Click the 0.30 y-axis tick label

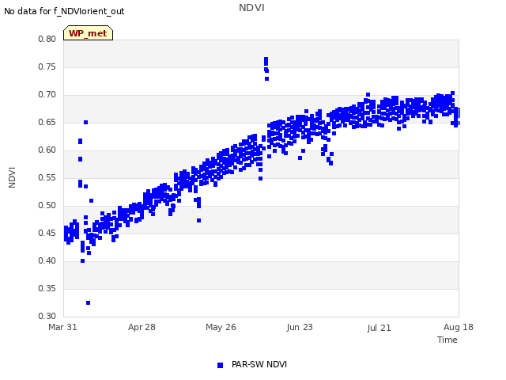point(47,316)
